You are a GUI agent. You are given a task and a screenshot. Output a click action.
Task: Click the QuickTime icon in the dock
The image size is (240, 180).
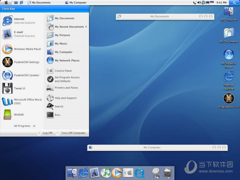click(139, 172)
